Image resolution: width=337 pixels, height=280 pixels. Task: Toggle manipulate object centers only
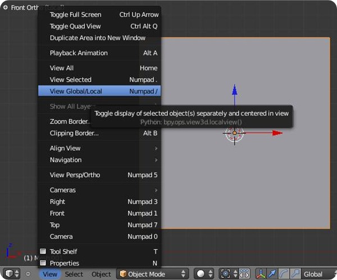tap(244, 274)
